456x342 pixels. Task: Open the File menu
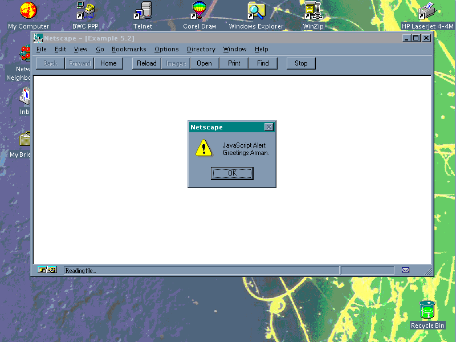point(42,50)
